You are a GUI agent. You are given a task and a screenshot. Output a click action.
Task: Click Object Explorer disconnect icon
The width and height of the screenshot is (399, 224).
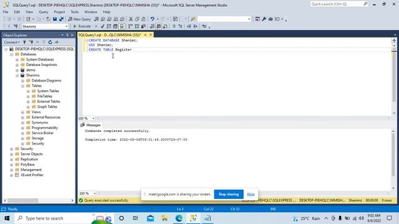pyautogui.click(x=31, y=42)
